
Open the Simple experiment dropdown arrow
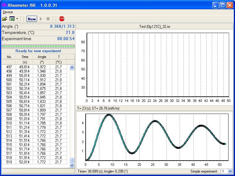click(230, 171)
